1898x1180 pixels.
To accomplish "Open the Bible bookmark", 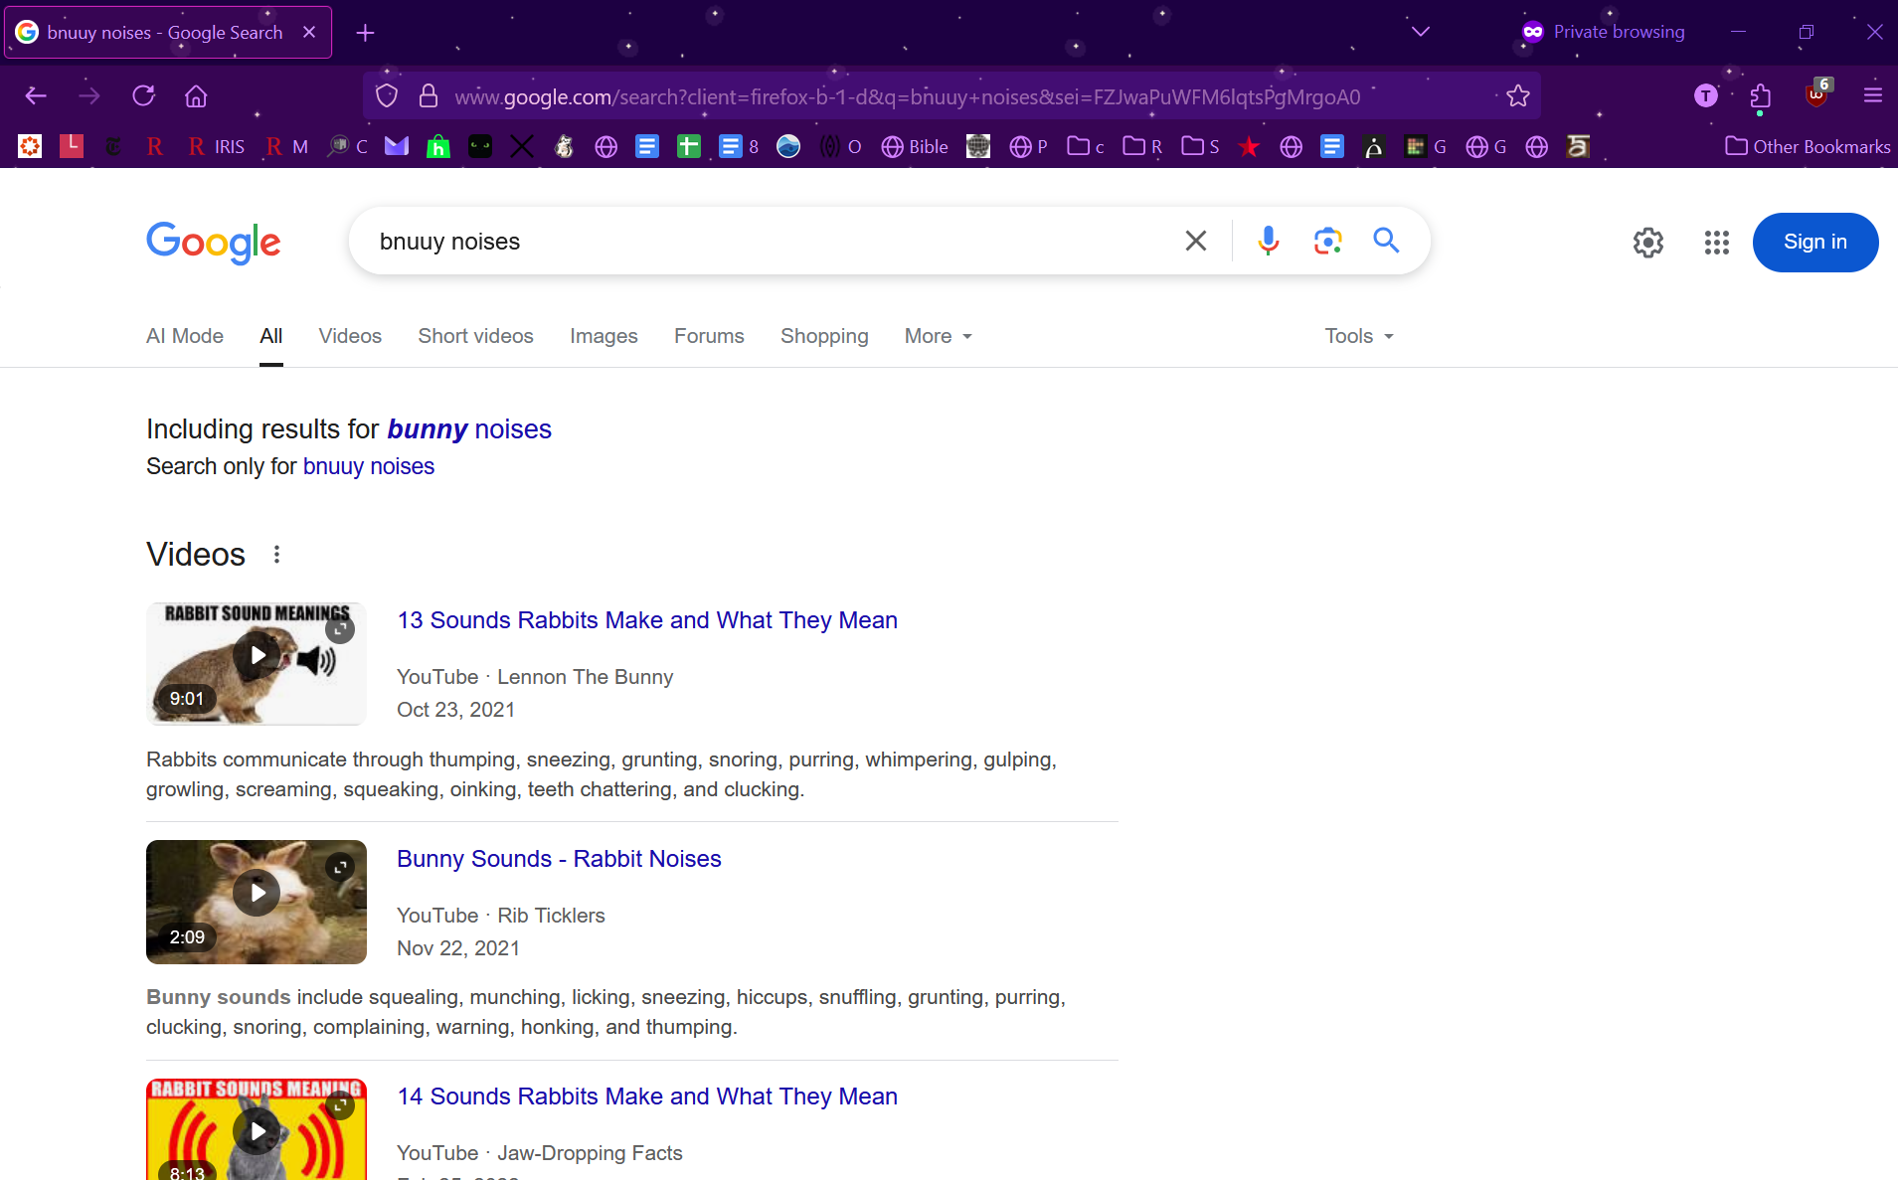I will [x=915, y=146].
